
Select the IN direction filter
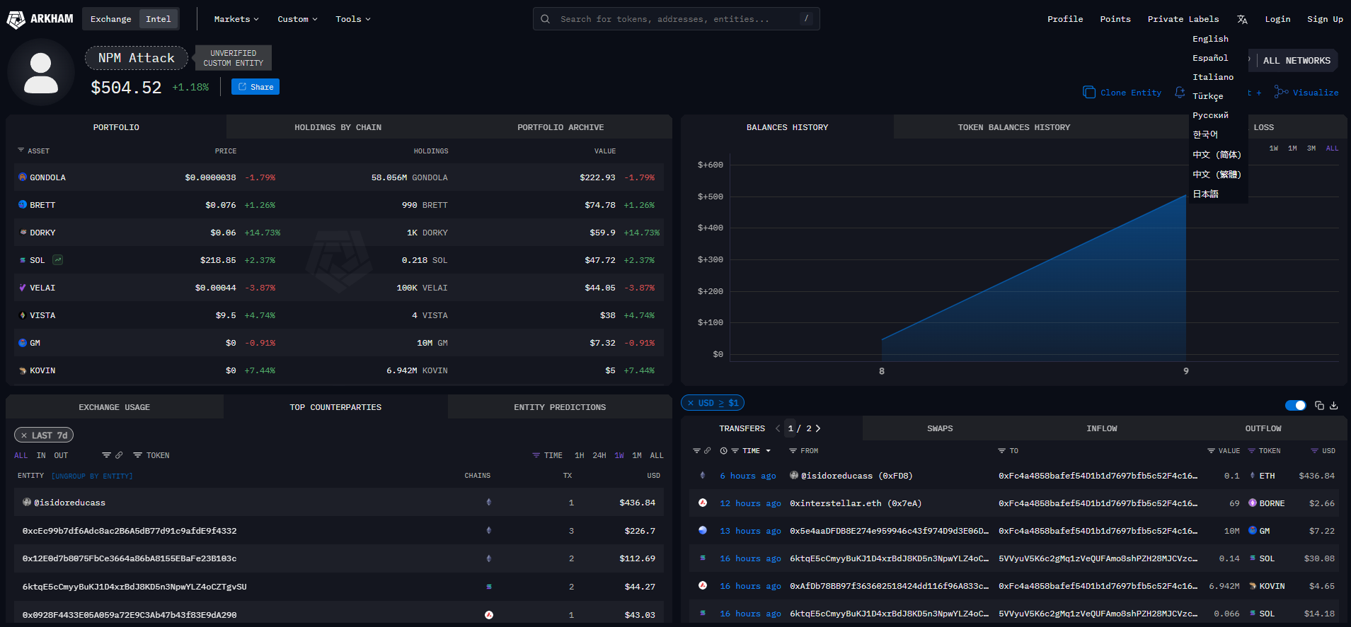(41, 455)
